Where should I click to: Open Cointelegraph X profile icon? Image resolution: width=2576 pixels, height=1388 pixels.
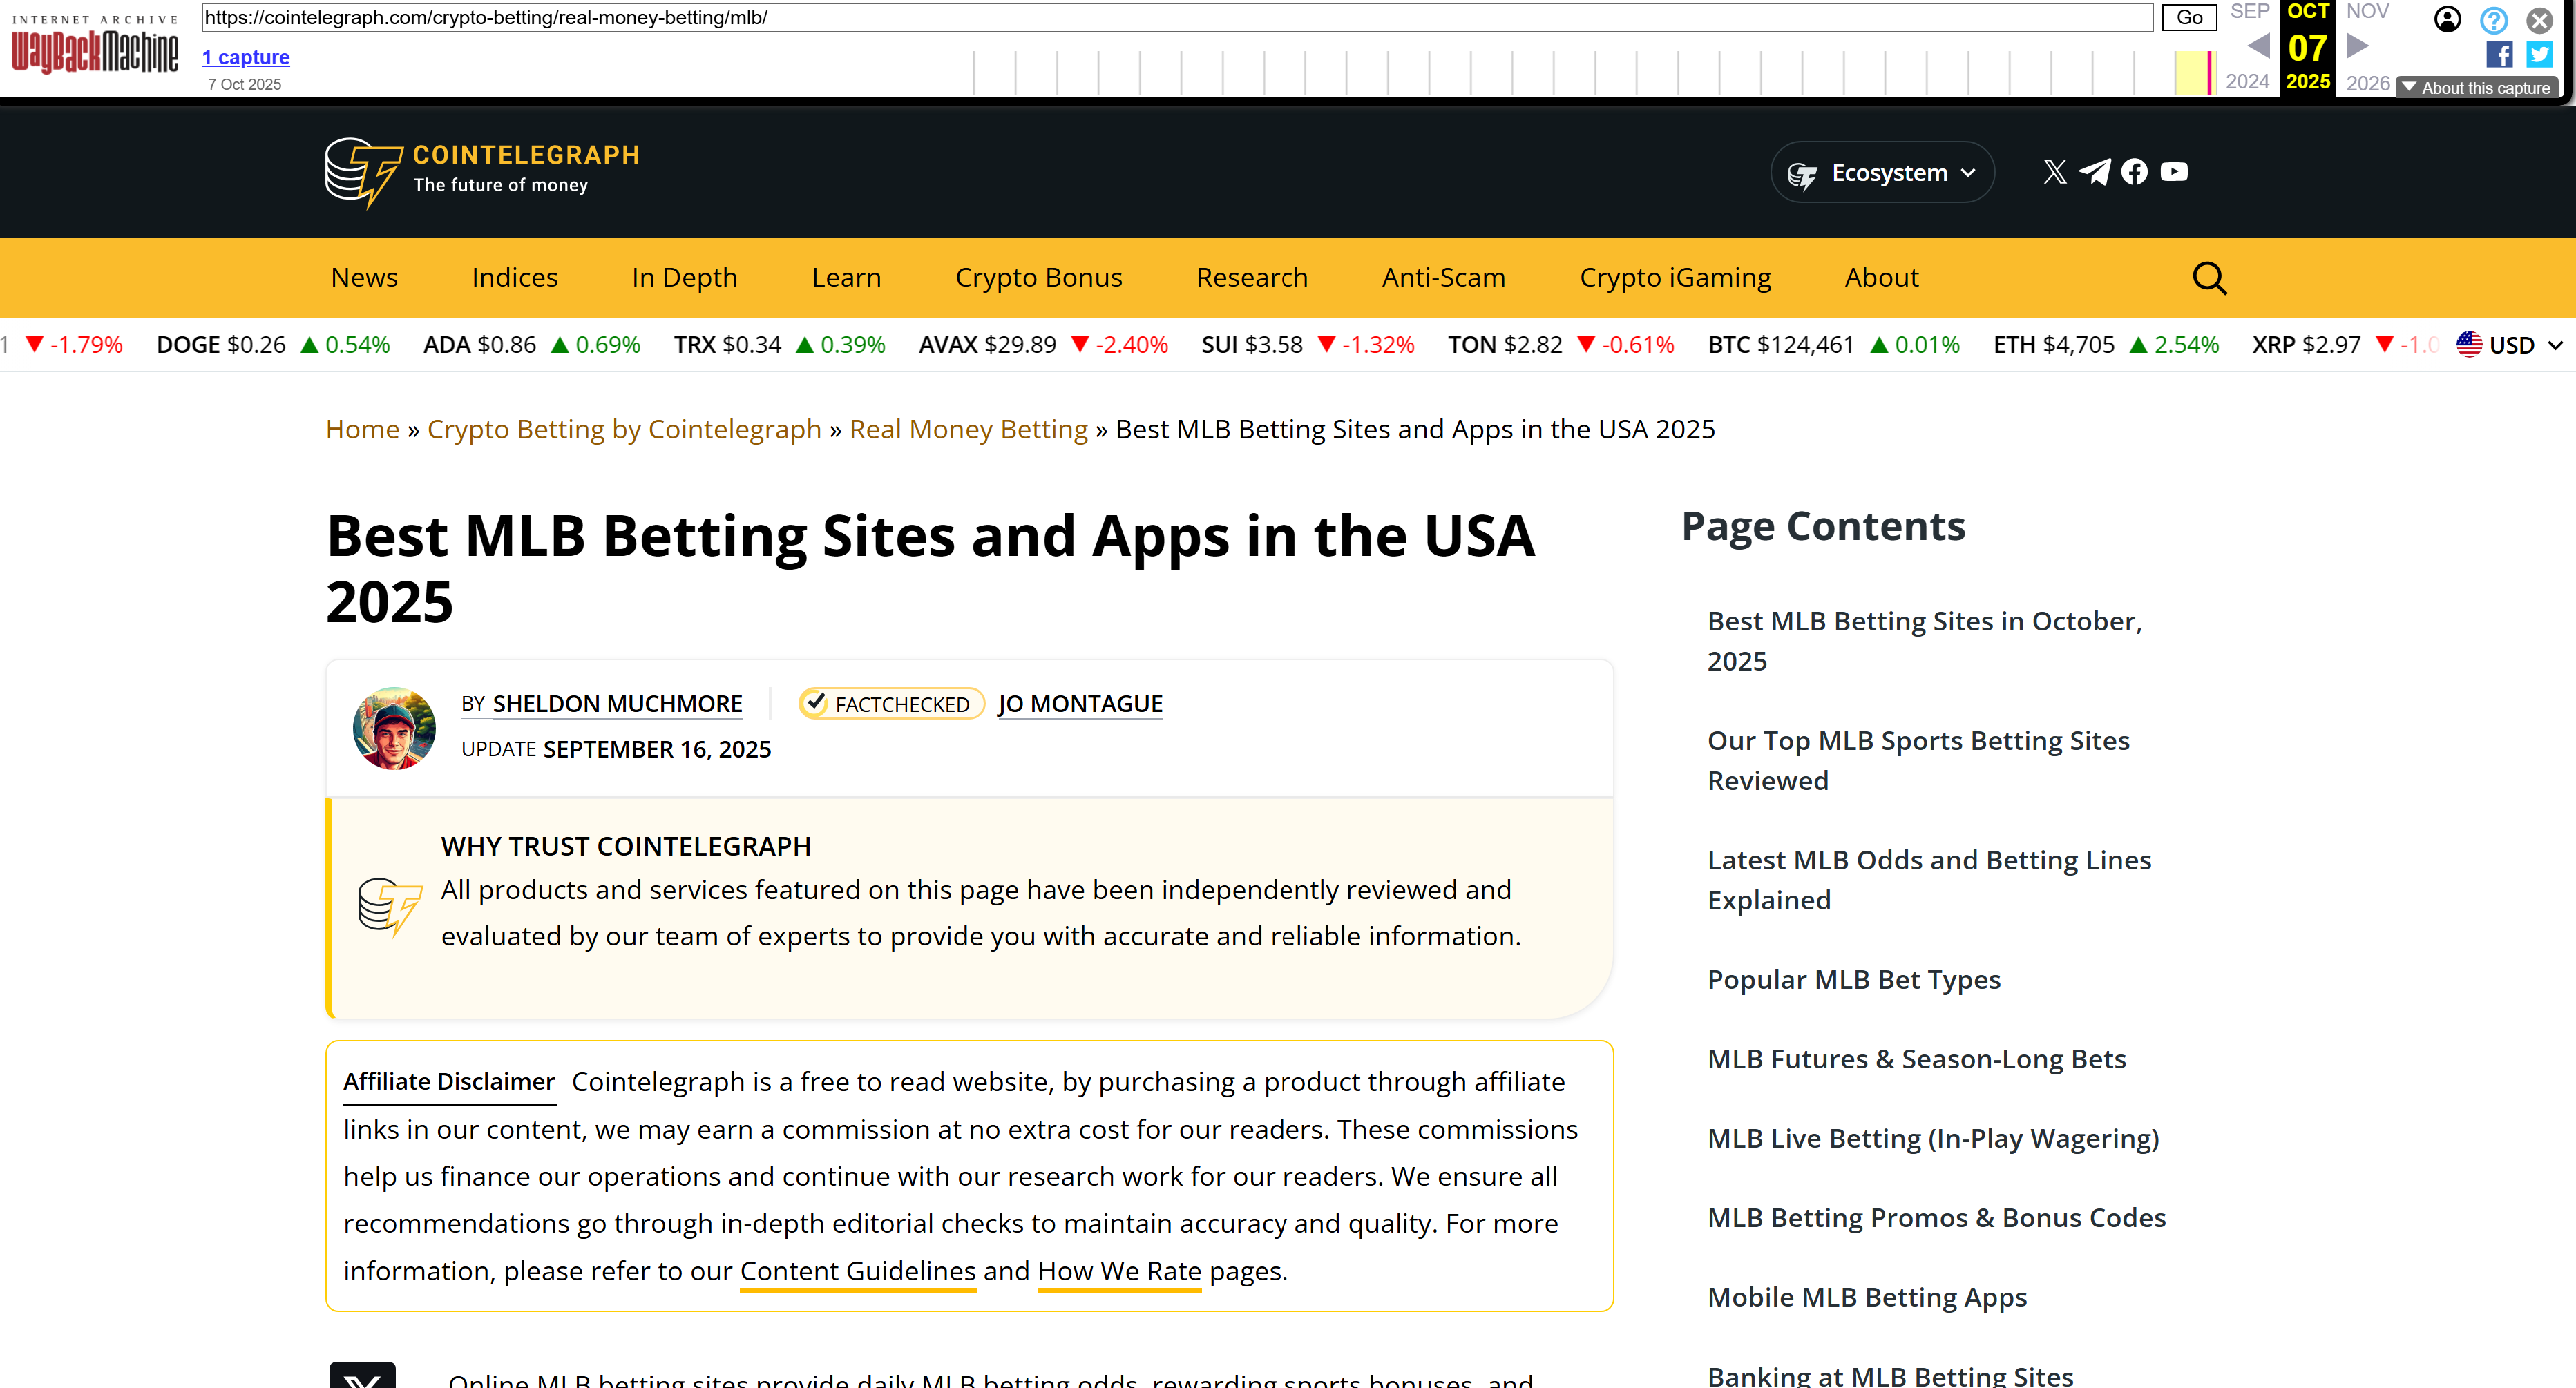(2055, 172)
